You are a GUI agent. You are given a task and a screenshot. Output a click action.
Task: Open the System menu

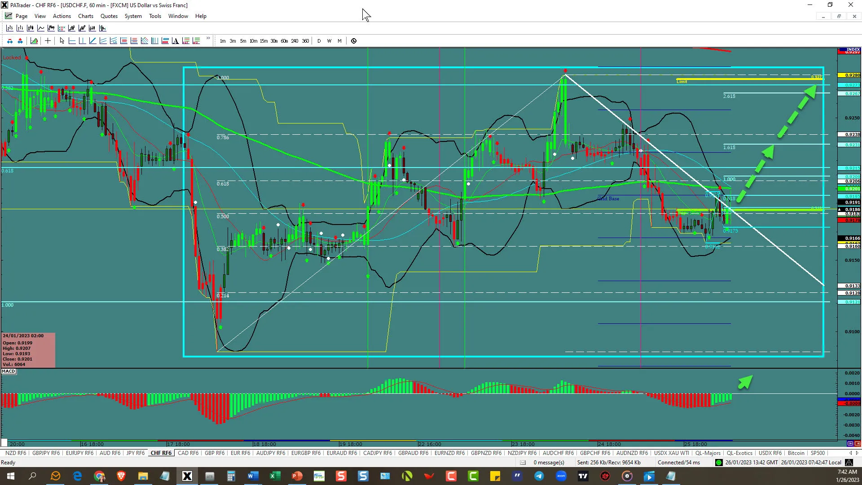click(x=133, y=16)
